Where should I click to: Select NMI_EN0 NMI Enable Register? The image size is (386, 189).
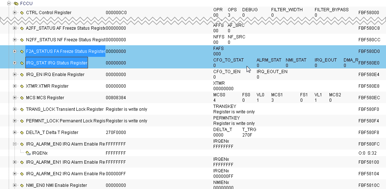(56, 185)
